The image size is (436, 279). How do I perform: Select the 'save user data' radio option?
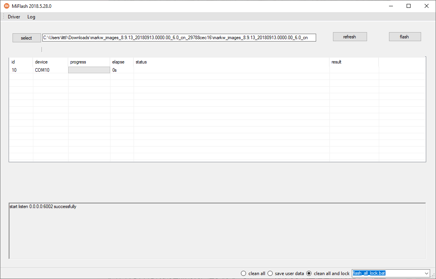pos(285,274)
